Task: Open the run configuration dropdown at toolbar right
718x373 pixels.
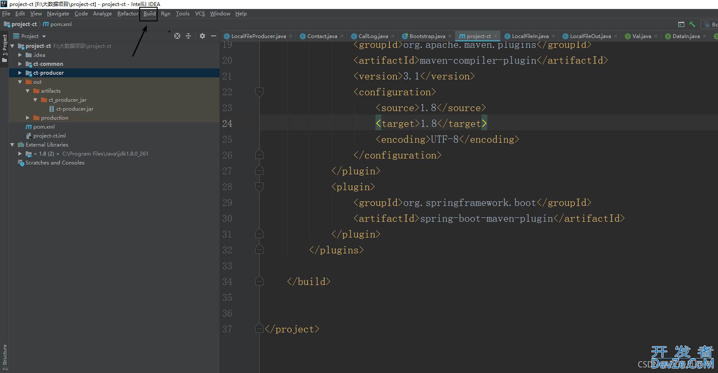Action: tap(710, 24)
